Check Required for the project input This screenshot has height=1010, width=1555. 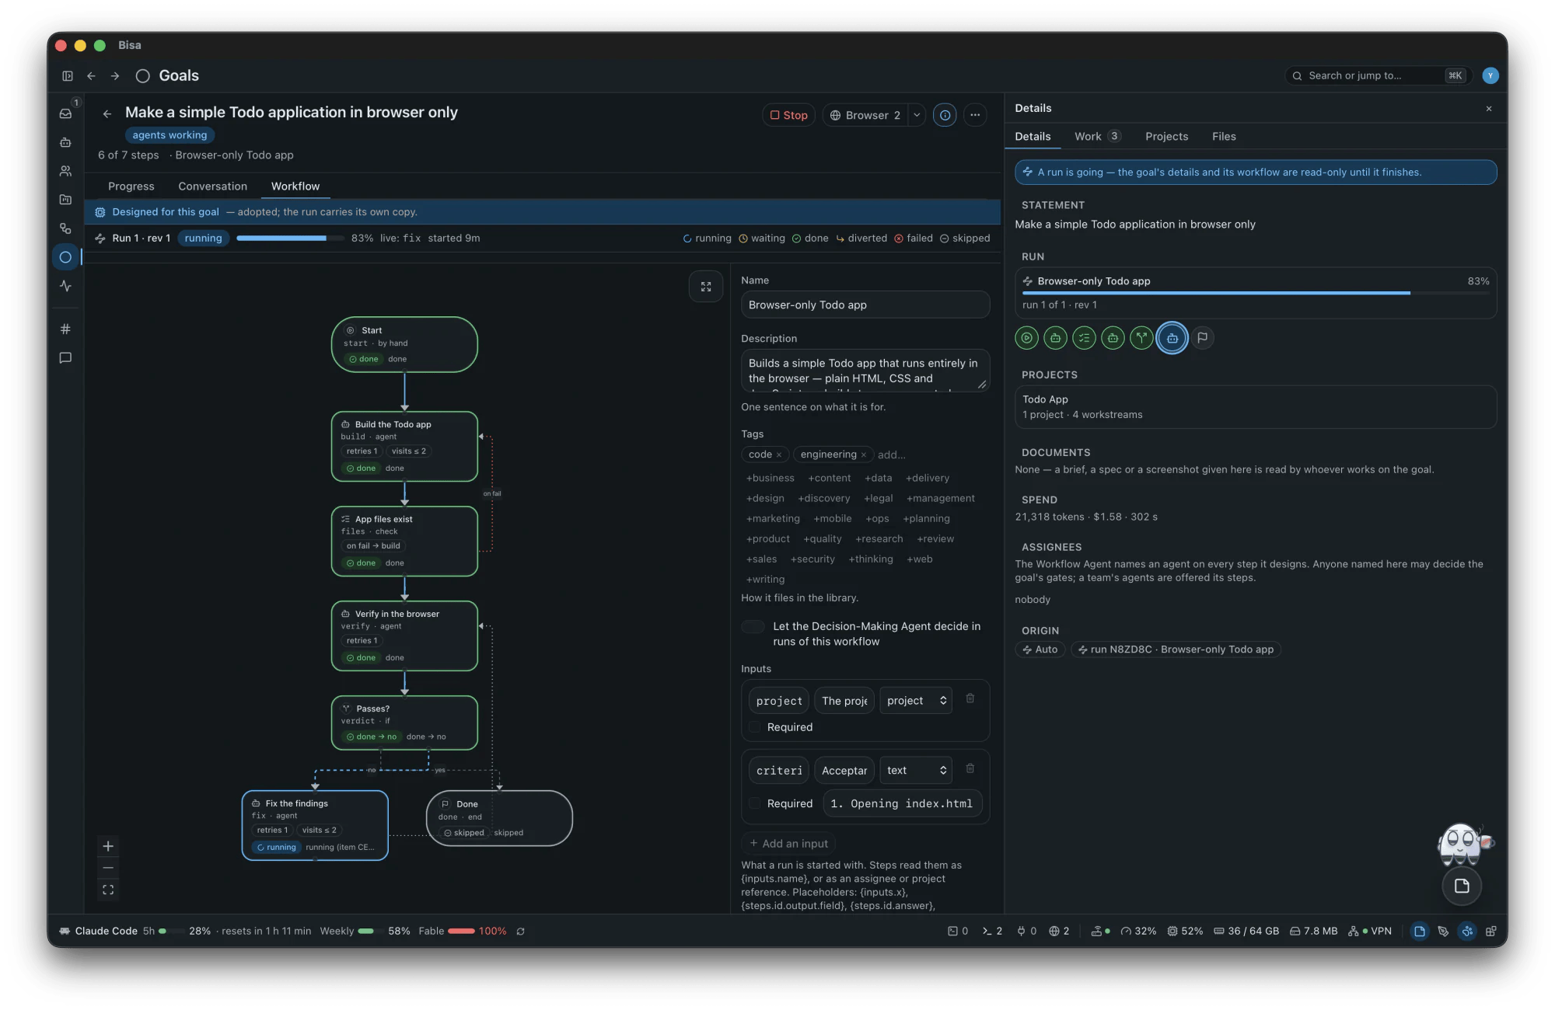coord(754,727)
